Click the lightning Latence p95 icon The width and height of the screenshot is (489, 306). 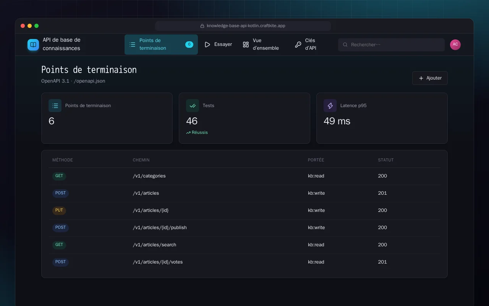pyautogui.click(x=330, y=106)
